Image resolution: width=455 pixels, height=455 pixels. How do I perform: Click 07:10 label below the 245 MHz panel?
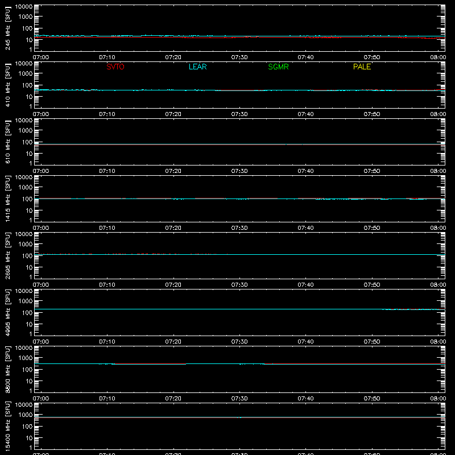(107, 57)
